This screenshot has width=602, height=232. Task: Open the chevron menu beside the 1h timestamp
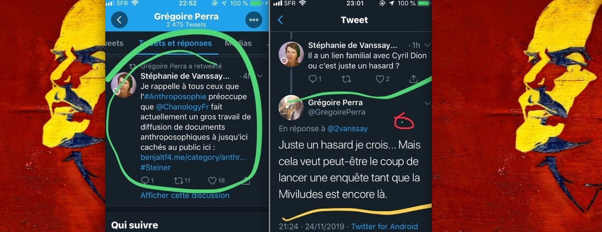click(x=427, y=45)
